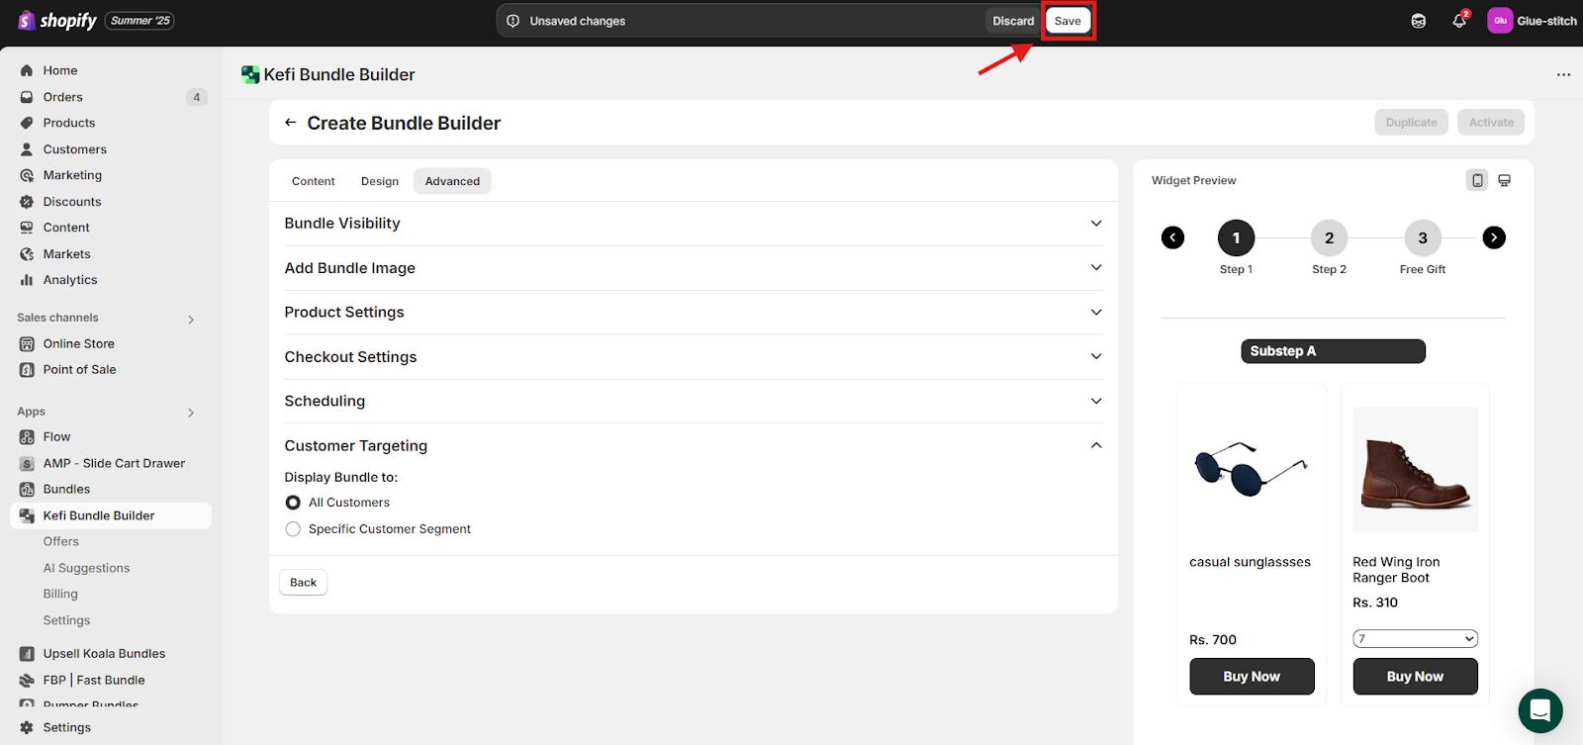1583x745 pixels.
Task: Select Specific Customer Segment radio option
Action: (x=293, y=529)
